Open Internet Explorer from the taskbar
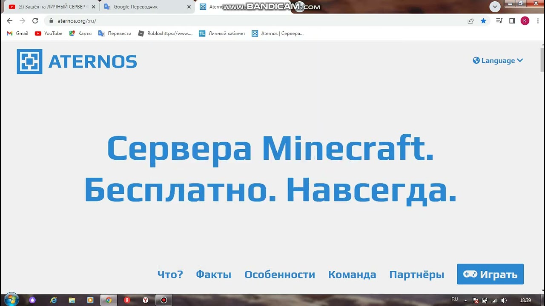 coord(54,300)
